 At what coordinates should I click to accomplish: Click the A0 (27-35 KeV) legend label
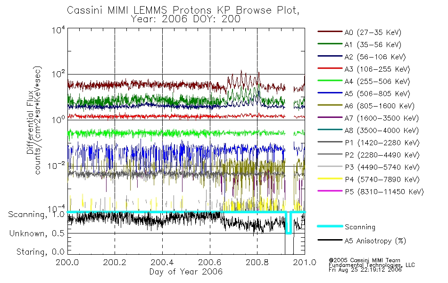tap(373, 33)
